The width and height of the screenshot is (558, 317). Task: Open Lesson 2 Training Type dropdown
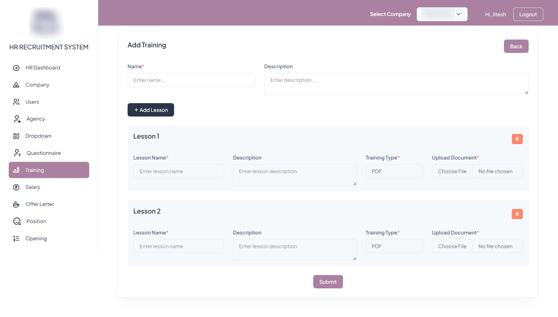394,246
